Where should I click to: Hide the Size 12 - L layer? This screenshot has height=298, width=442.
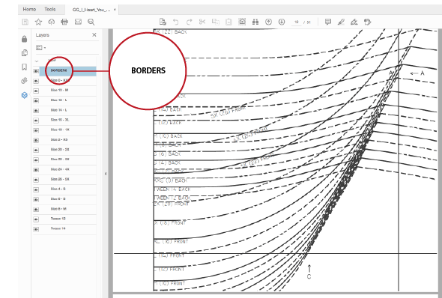tap(36, 101)
